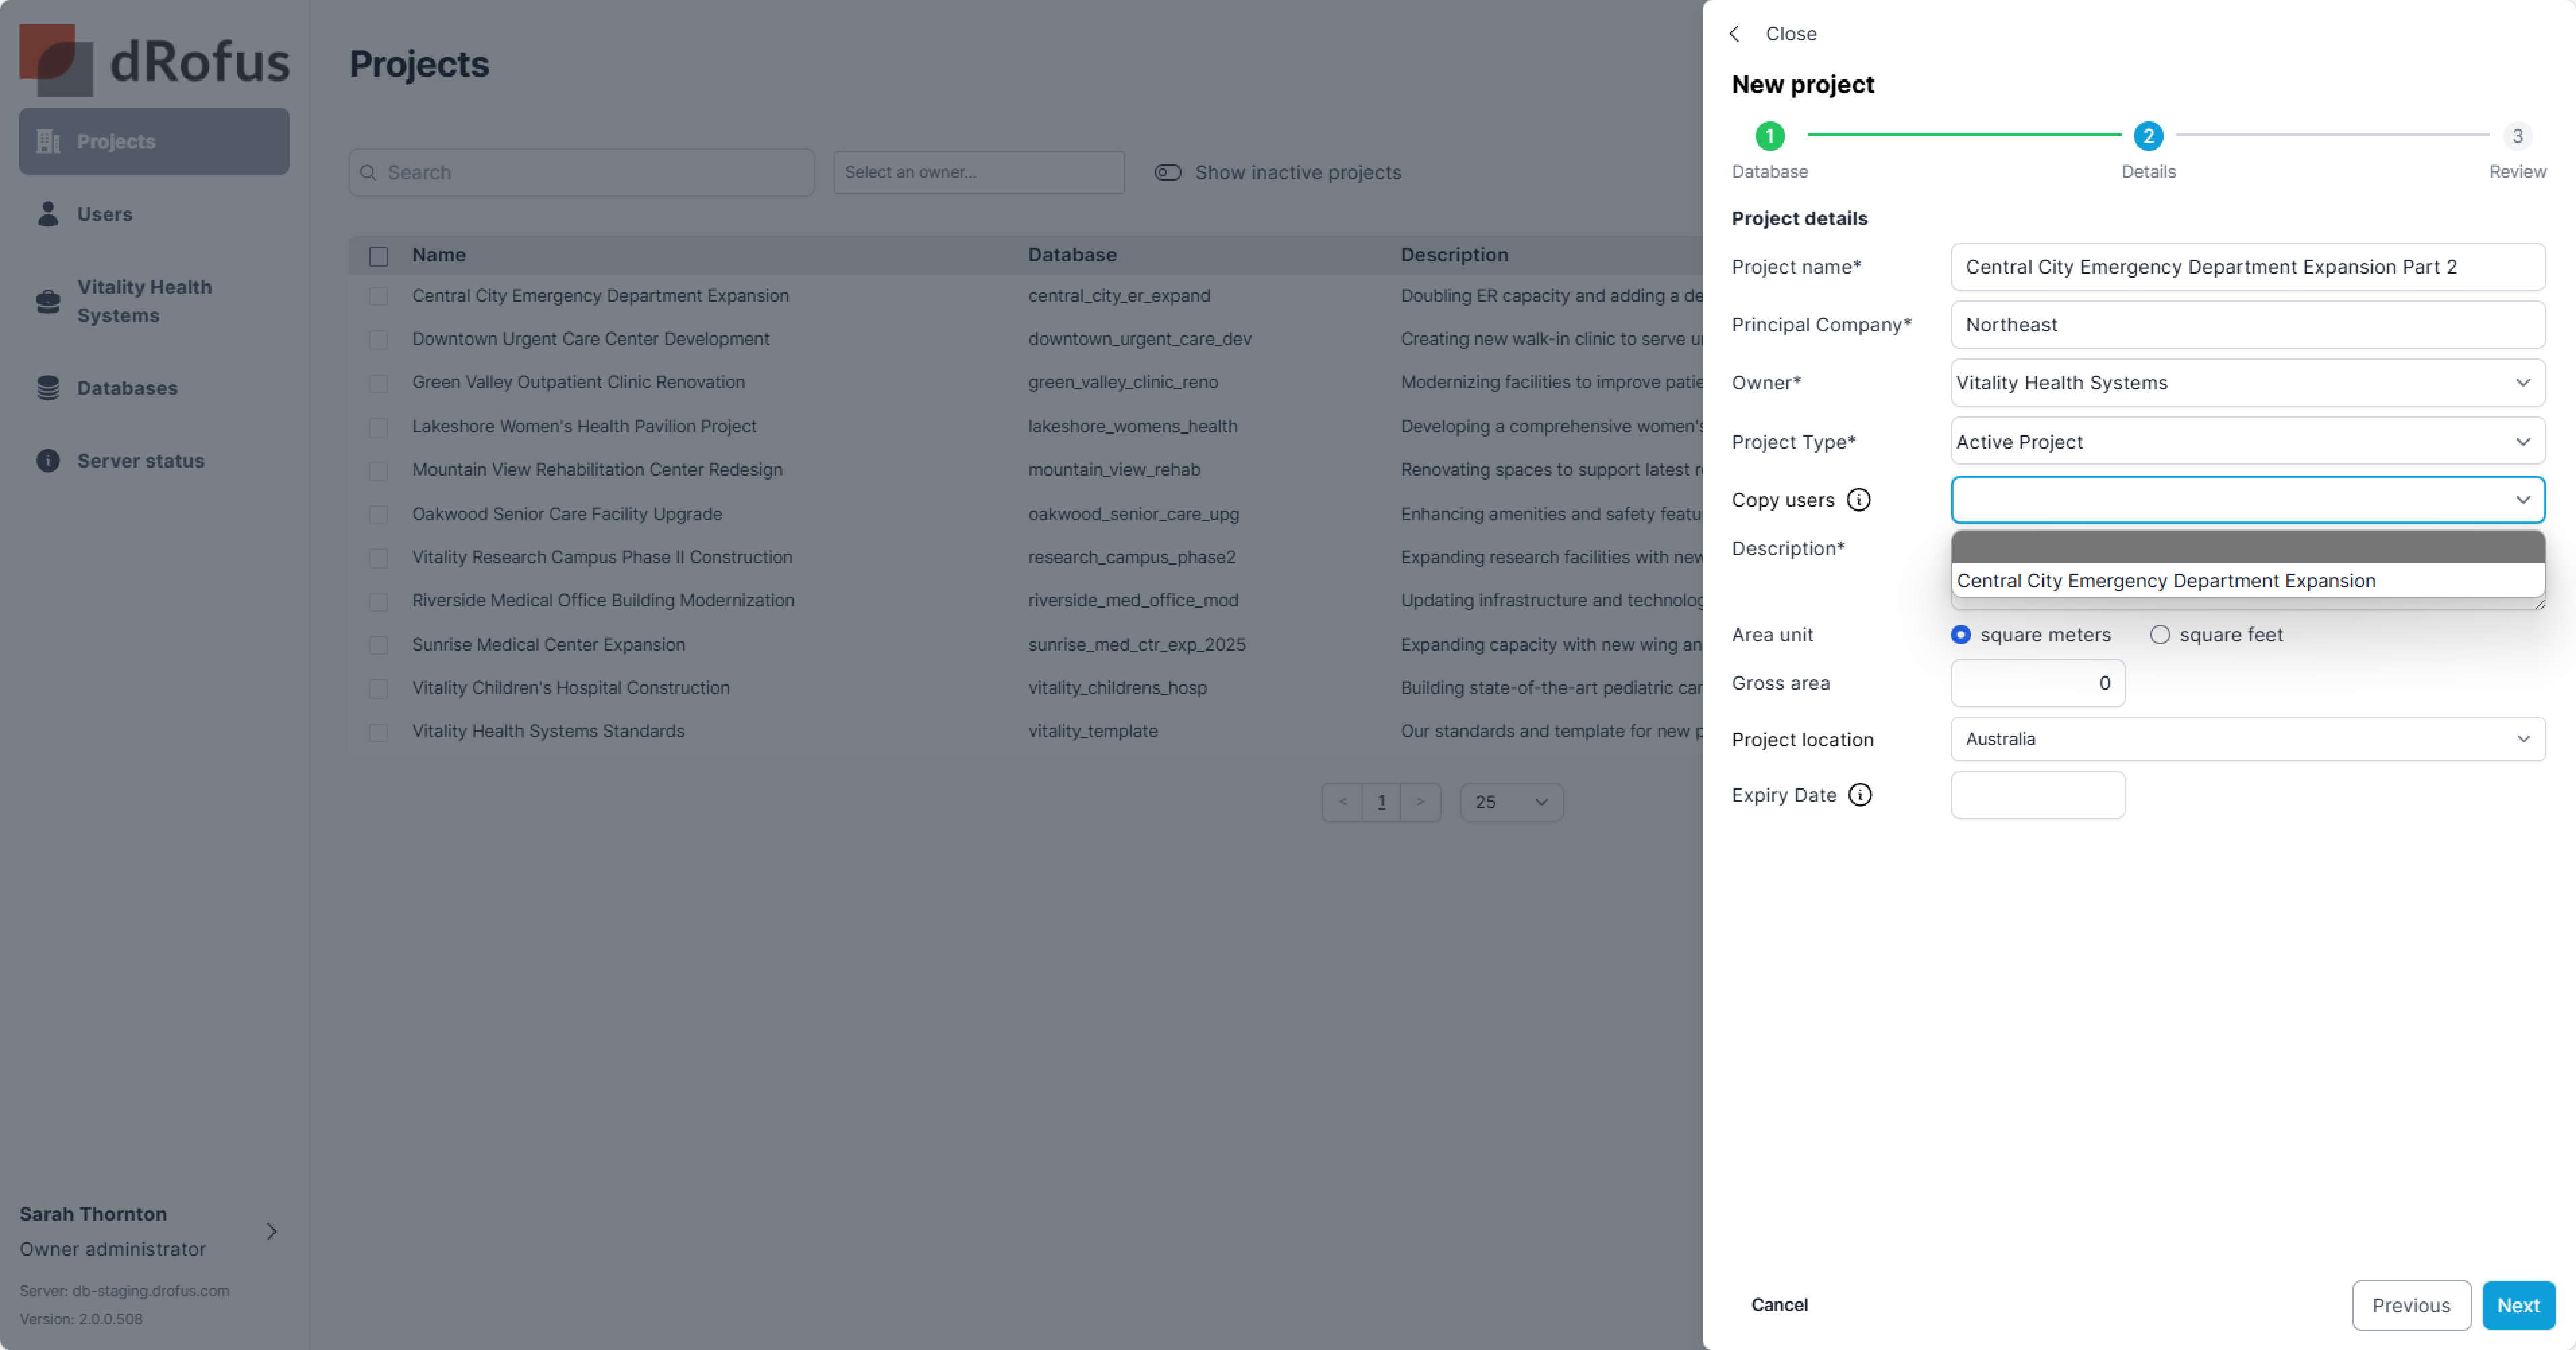Open Projects in the sidebar
The image size is (2576, 1350).
[x=154, y=141]
